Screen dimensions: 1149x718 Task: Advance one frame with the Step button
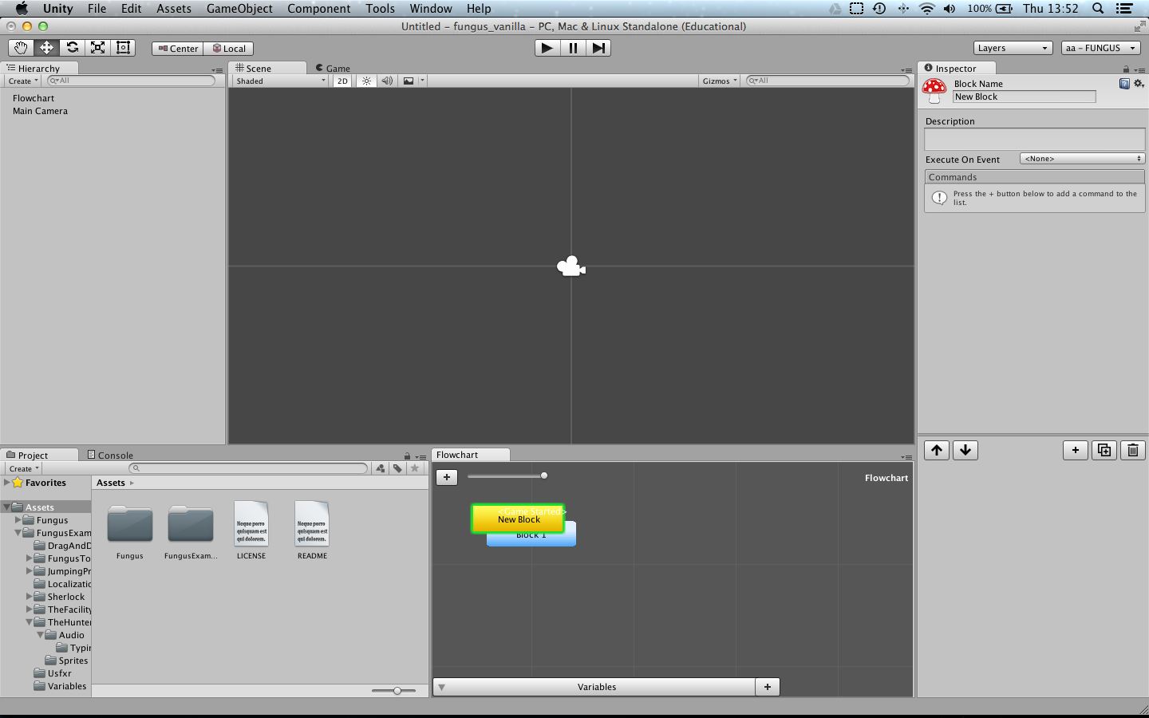598,48
